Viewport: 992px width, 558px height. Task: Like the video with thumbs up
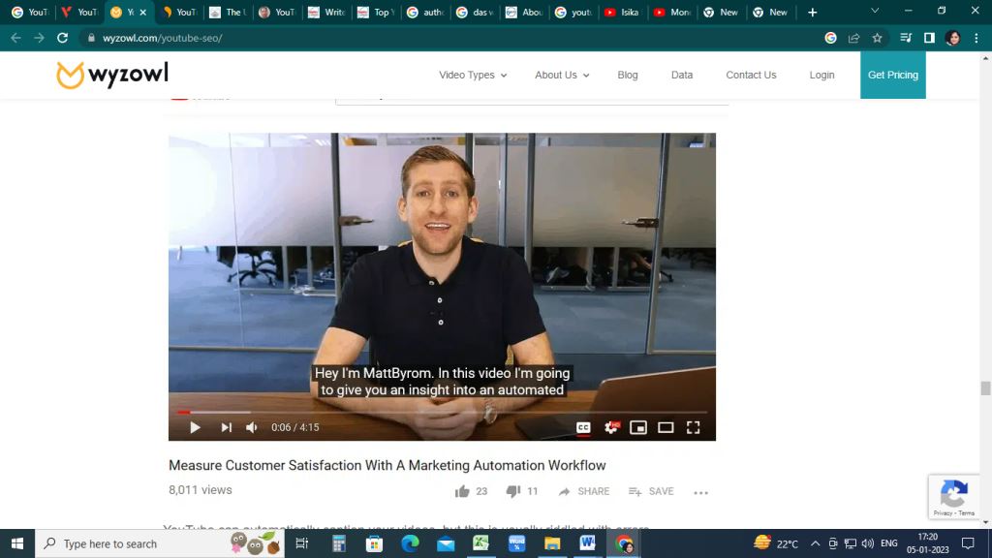(x=462, y=491)
